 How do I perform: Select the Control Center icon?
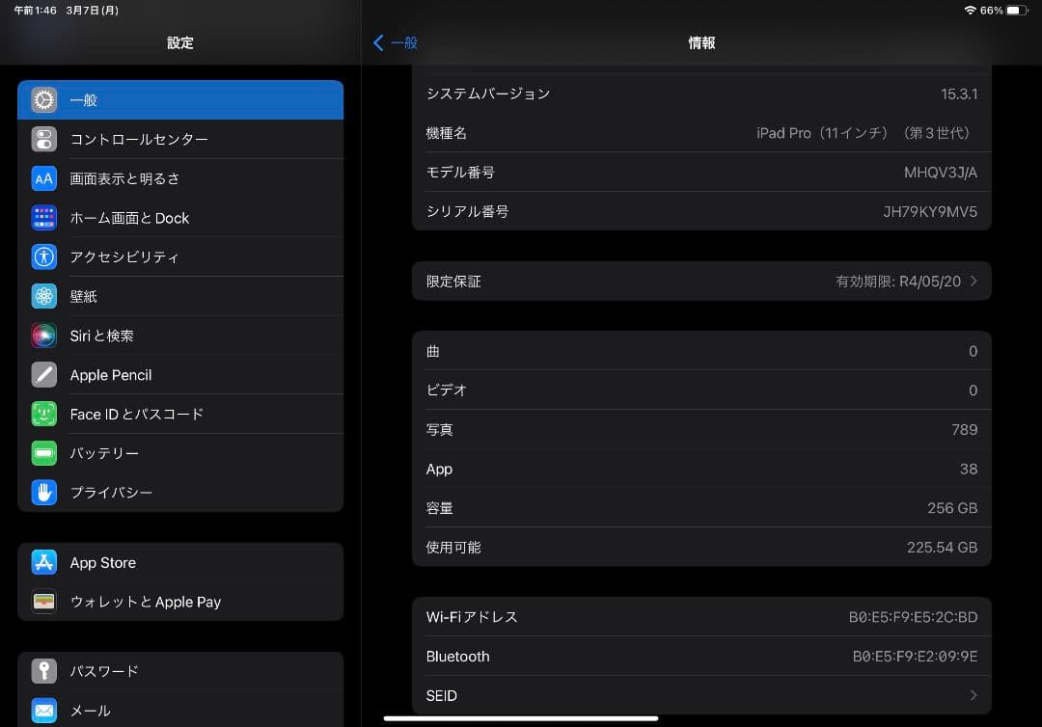(x=43, y=139)
